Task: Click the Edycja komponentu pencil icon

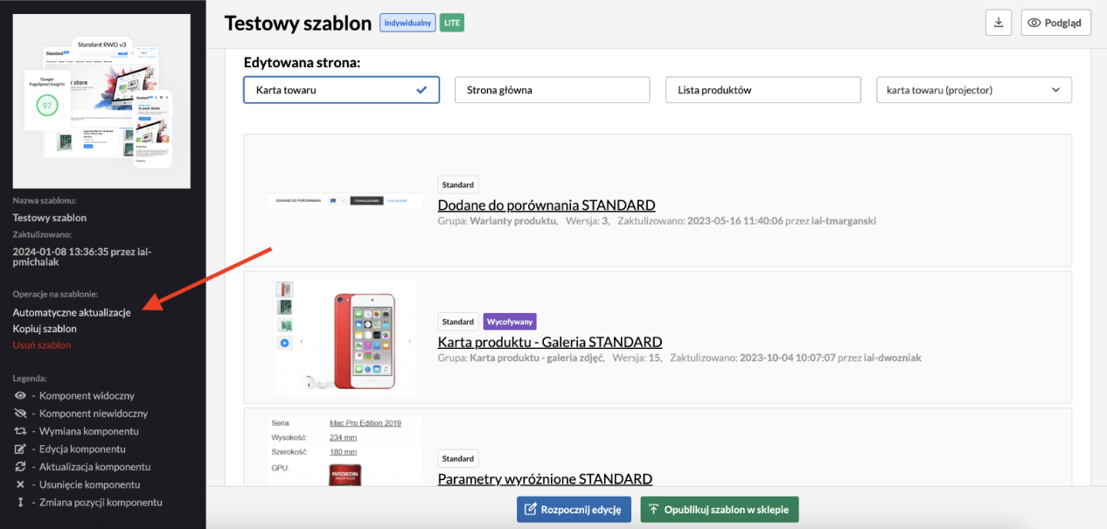Action: point(20,449)
